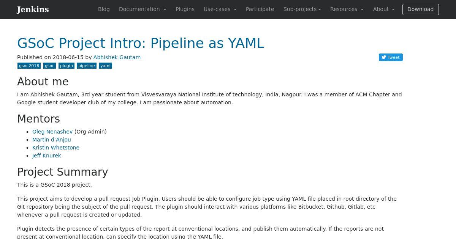Image resolution: width=456 pixels, height=239 pixels.
Task: Visit mentor Oleg Nenashev's link
Action: click(52, 132)
